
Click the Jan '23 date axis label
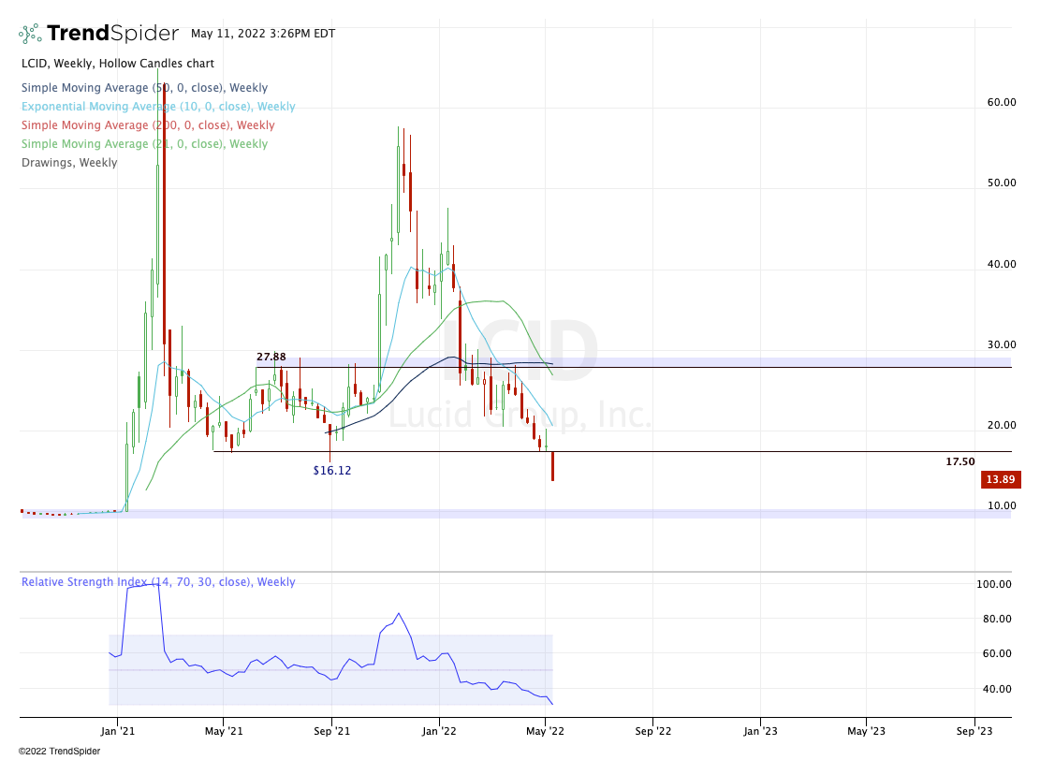760,732
